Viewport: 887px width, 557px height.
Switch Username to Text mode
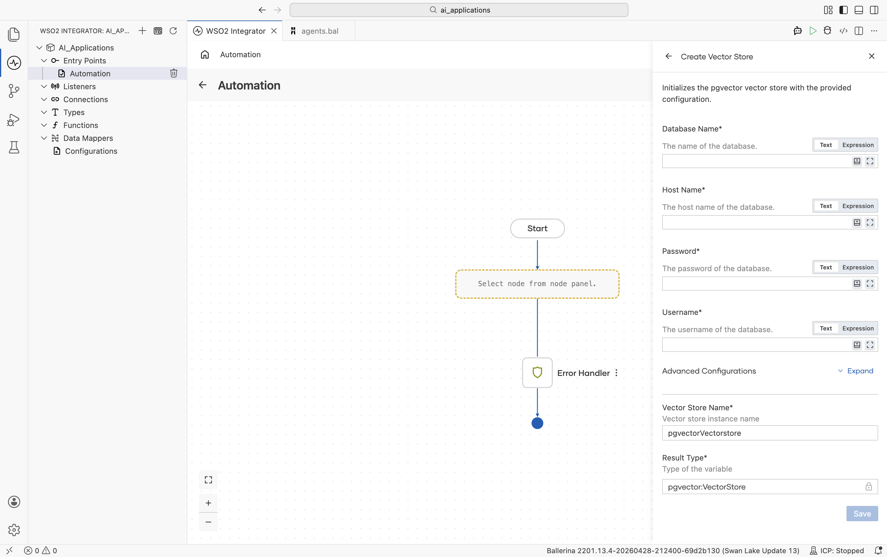tap(825, 328)
